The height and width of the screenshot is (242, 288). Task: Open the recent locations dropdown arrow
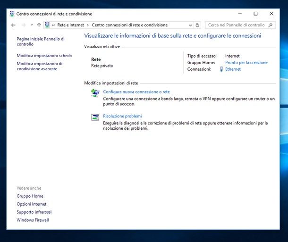(31, 25)
